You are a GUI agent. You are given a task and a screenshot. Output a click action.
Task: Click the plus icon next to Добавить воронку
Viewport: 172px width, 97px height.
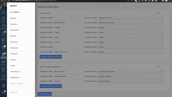pyautogui.click(x=32, y=84)
